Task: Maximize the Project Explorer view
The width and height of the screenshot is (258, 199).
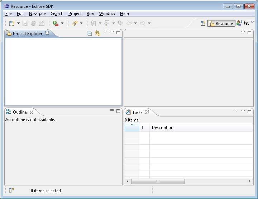Action: 118,33
